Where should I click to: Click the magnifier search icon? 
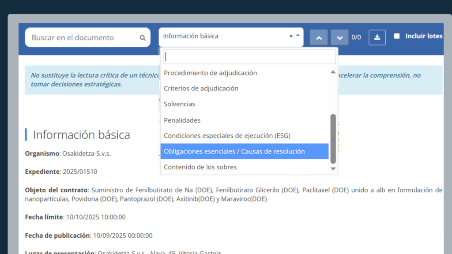[143, 38]
